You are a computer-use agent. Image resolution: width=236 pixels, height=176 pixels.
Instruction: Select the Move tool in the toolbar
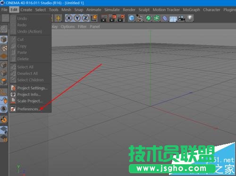click(x=58, y=18)
